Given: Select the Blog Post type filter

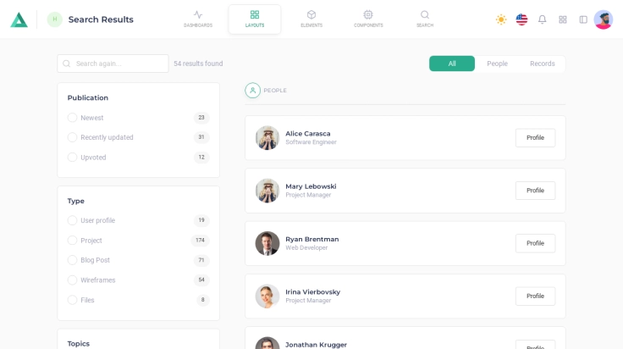Looking at the screenshot, I should point(73,260).
